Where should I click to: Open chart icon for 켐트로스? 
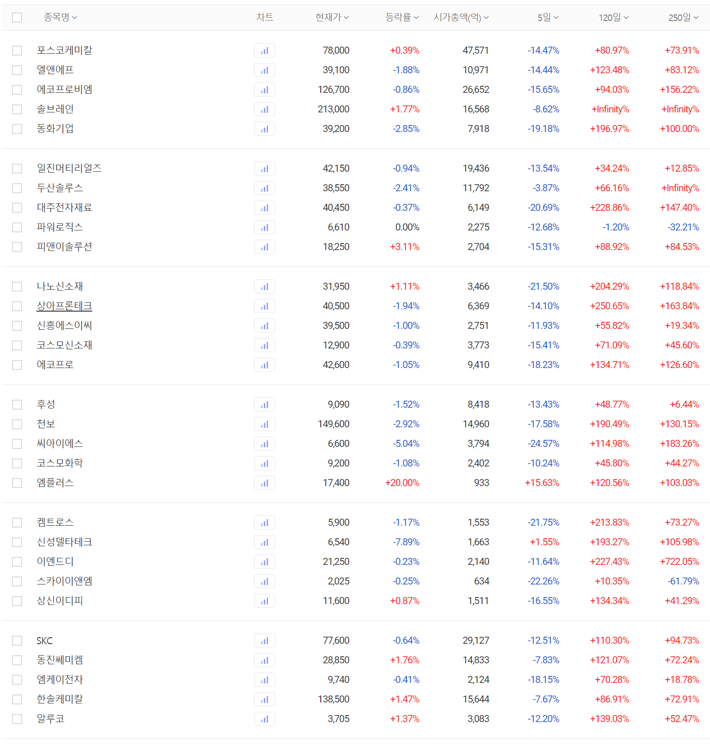coord(264,522)
